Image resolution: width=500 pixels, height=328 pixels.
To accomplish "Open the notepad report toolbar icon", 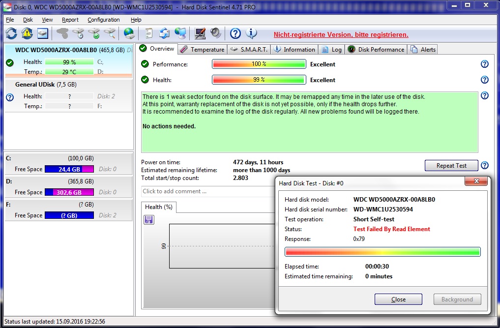I will (x=148, y=33).
